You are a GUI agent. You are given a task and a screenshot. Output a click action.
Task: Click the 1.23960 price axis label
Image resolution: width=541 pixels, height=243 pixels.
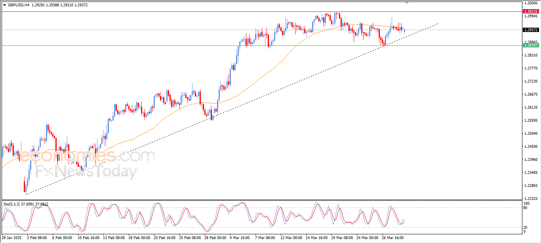click(x=530, y=160)
